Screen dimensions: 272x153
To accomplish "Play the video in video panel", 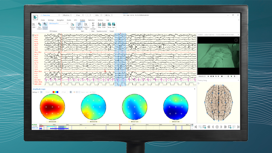I will pos(208,76).
